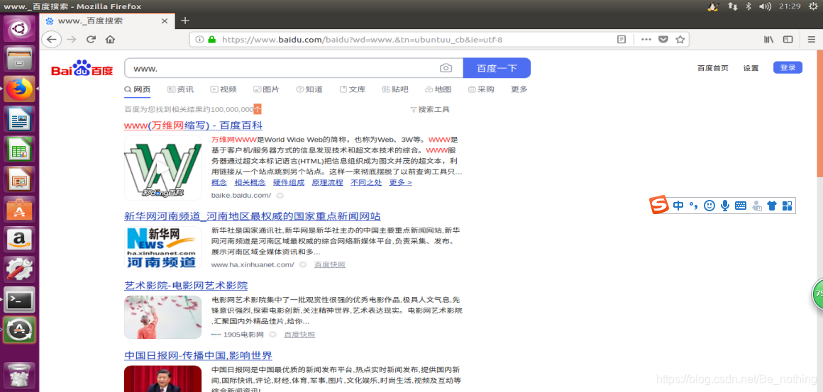Select the 网页 search tab

pos(137,89)
